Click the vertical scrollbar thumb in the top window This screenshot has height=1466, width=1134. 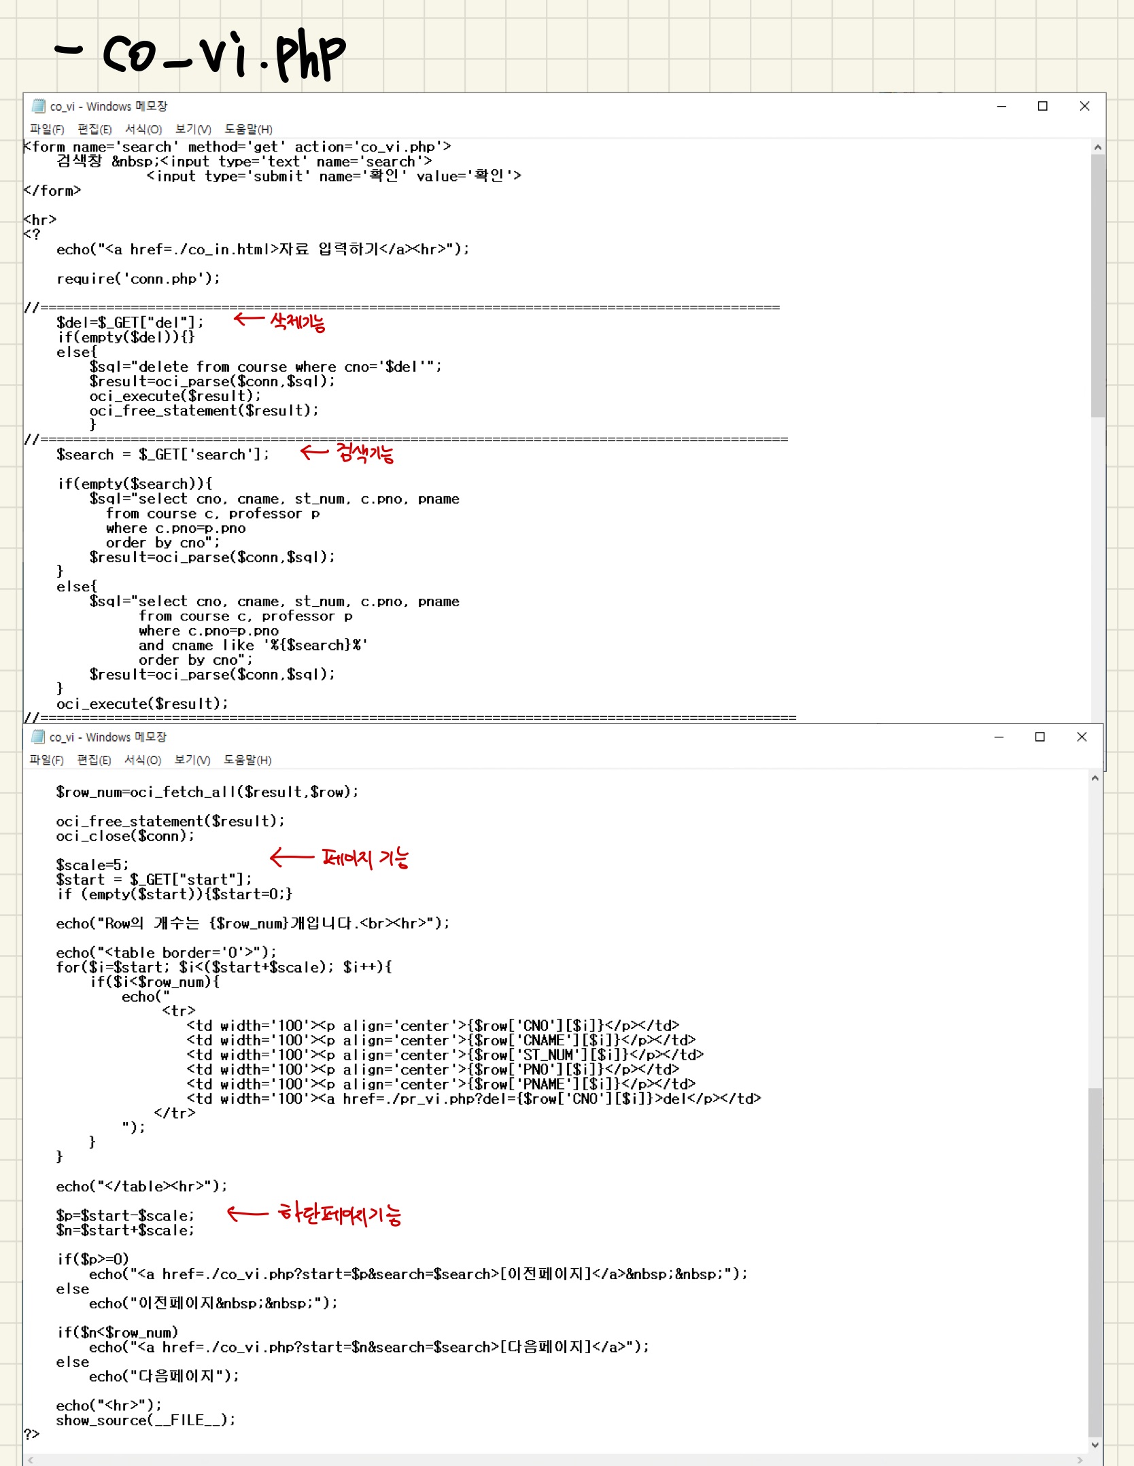[1098, 285]
